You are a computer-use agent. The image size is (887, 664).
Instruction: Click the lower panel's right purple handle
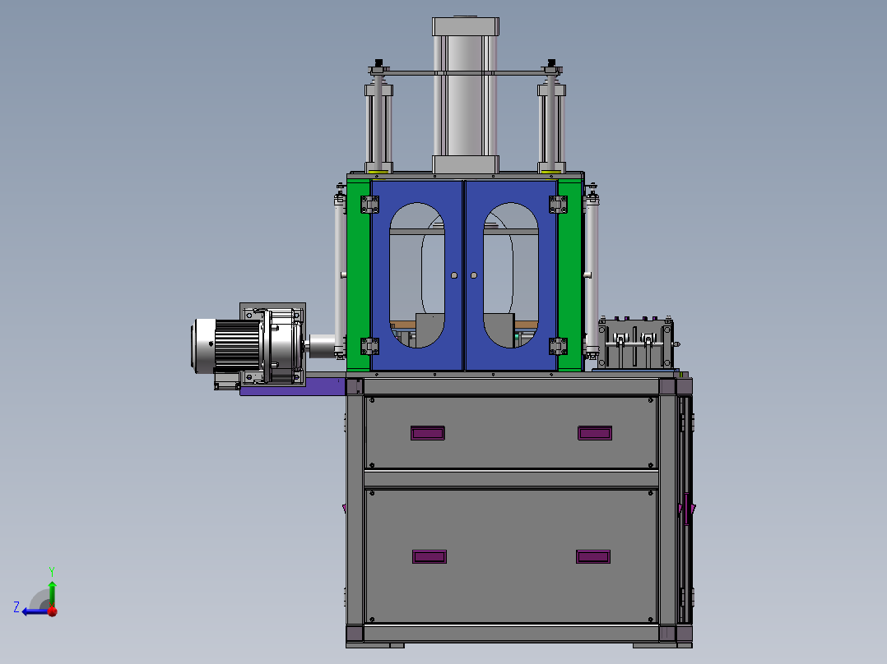tap(592, 556)
